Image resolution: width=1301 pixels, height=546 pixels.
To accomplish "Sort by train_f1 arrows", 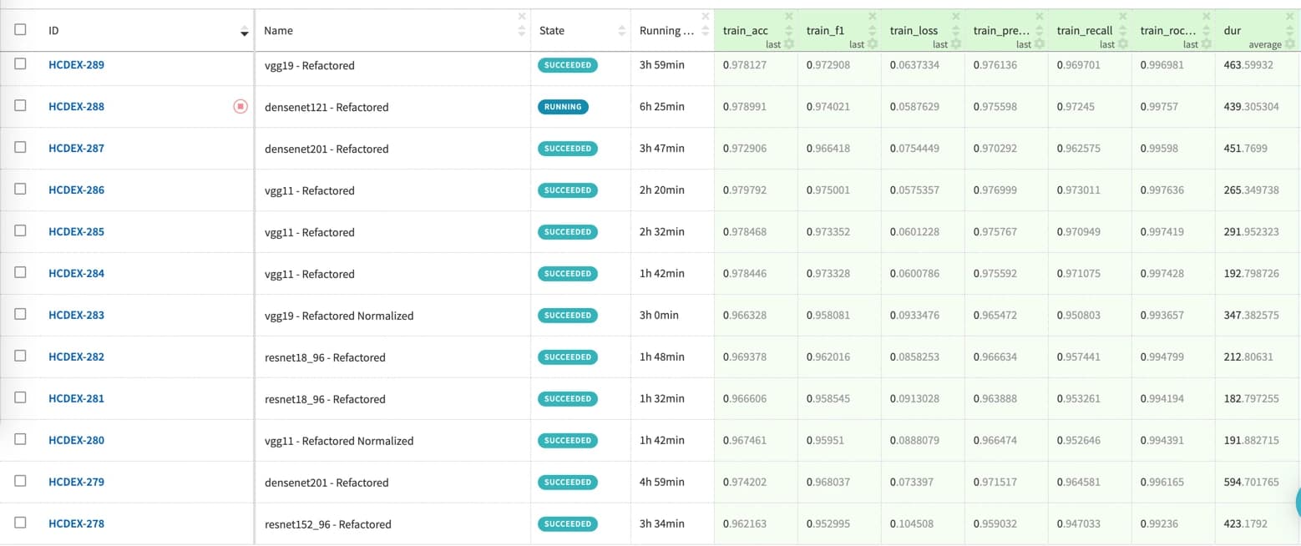I will tap(873, 31).
